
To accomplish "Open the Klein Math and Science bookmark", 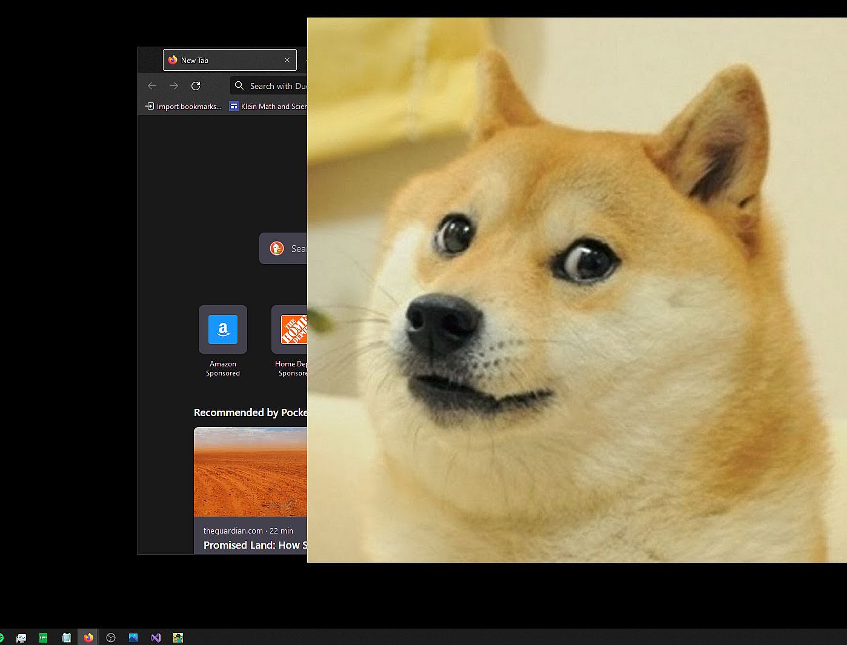I will [268, 107].
